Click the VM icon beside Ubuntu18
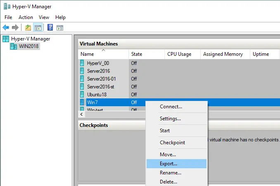The height and width of the screenshot is (186, 280). (82, 94)
